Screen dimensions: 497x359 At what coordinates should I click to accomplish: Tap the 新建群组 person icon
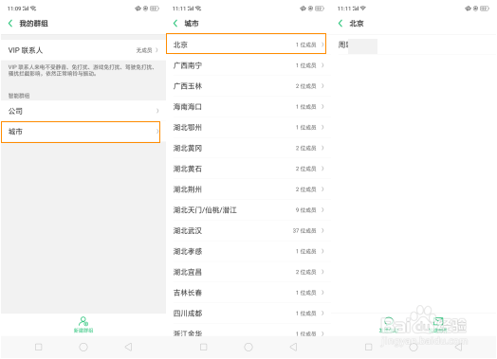tap(83, 321)
